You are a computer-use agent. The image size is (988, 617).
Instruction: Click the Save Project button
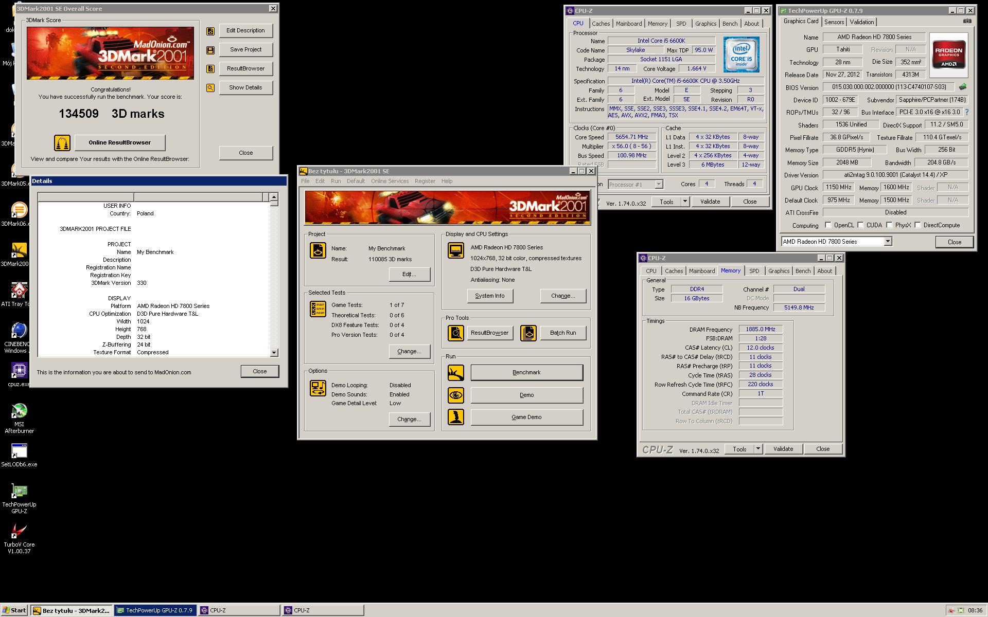tap(246, 50)
